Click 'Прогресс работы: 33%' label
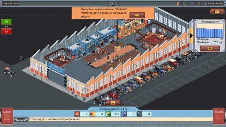The height and width of the screenshot is (127, 226). click(113, 109)
